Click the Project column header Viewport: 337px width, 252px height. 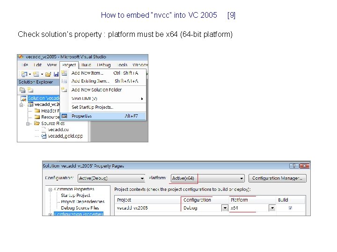(148, 200)
